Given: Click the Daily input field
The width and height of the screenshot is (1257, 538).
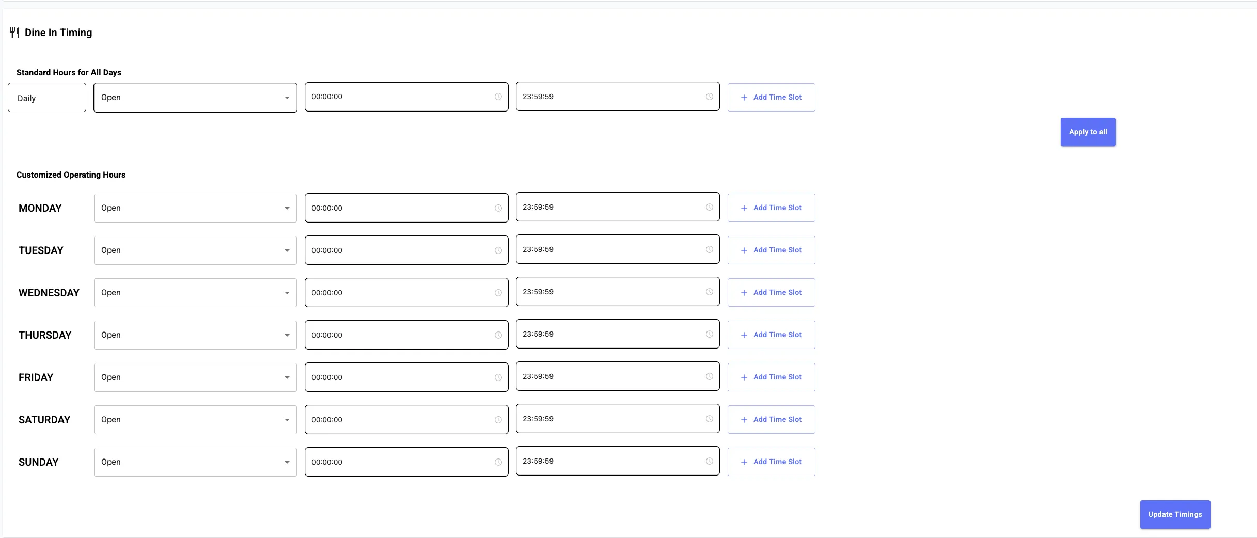Looking at the screenshot, I should click(47, 98).
